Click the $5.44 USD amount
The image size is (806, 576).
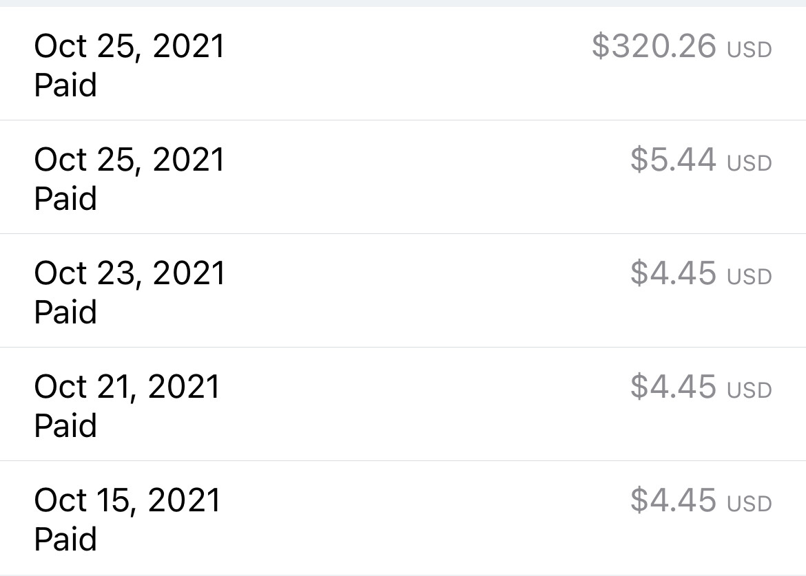click(701, 159)
